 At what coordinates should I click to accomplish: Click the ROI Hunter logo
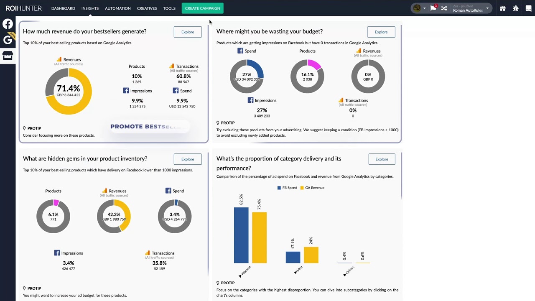point(24,8)
